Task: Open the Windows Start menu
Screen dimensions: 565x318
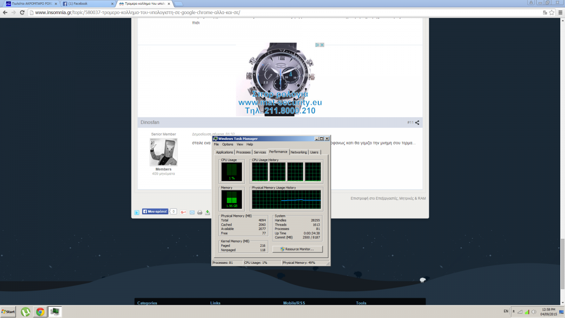Action: coord(8,312)
